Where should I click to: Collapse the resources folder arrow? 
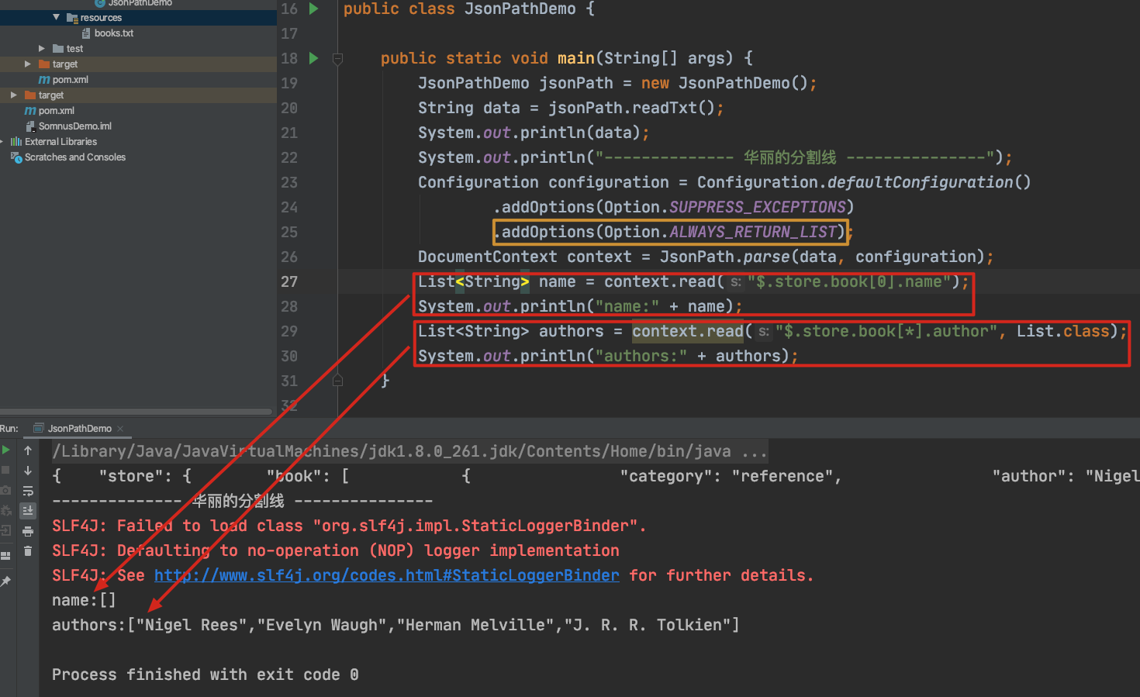click(56, 17)
